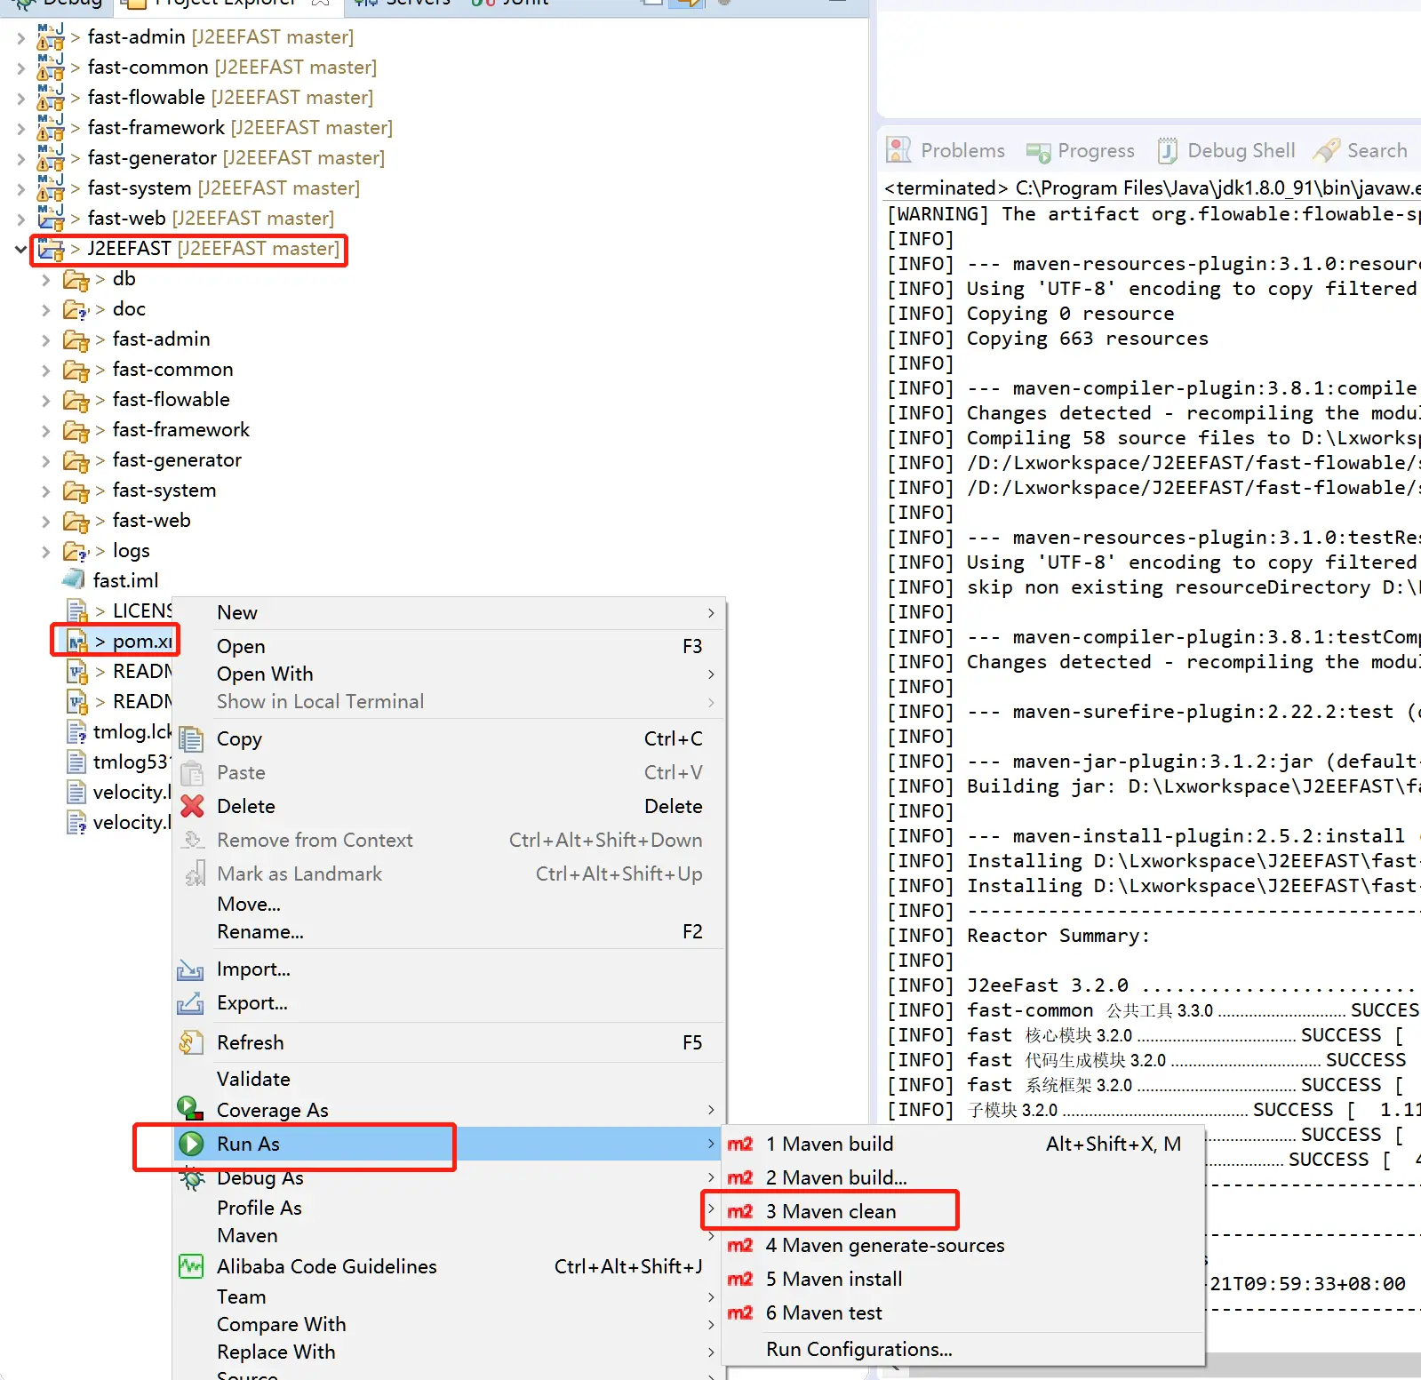The height and width of the screenshot is (1380, 1421).
Task: Expand the fast-admin project node
Action: 21,38
